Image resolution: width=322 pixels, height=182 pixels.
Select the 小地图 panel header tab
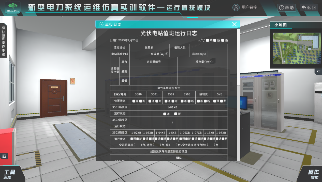281,25
